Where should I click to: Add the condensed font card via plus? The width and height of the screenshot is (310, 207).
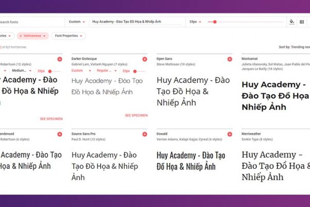[x=60, y=134]
